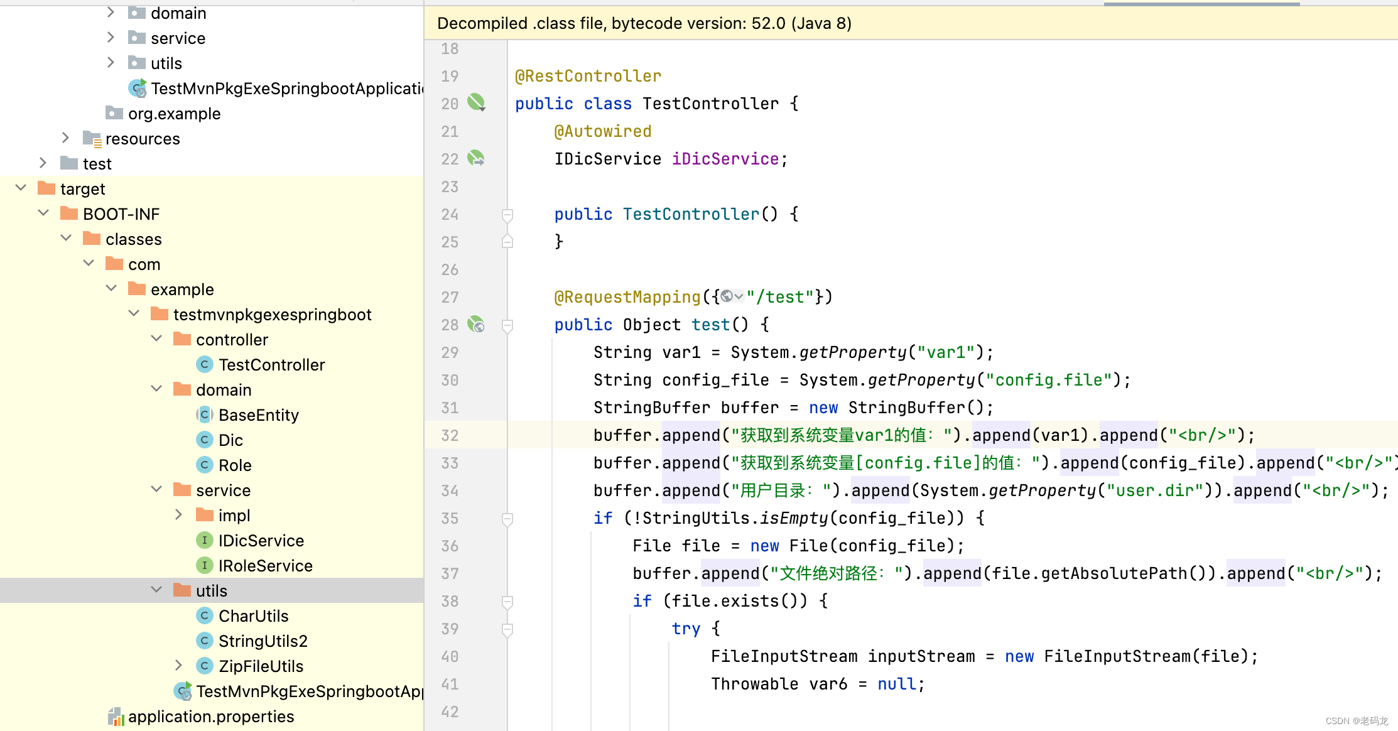1398x731 pixels.
Task: Expand the impl folder under service
Action: point(179,515)
